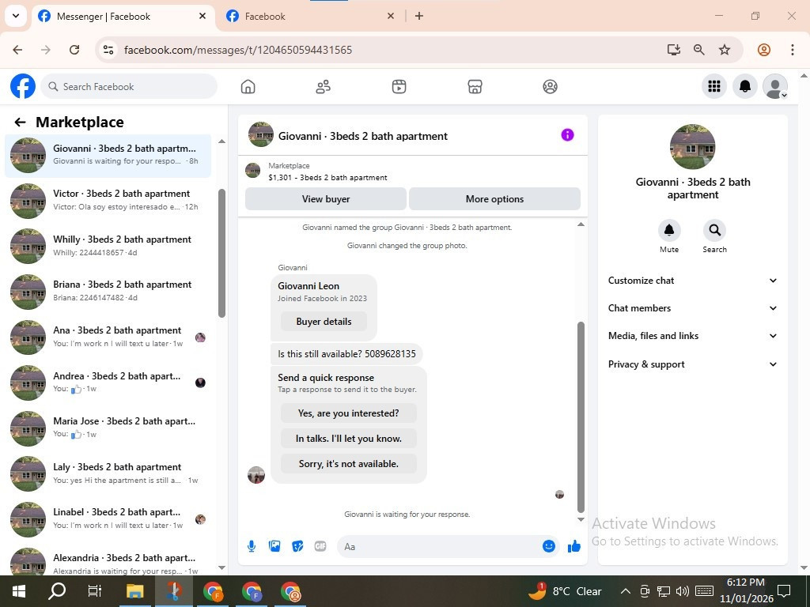The image size is (810, 607).
Task: Open the Andrea apartment conversation
Action: click(108, 382)
